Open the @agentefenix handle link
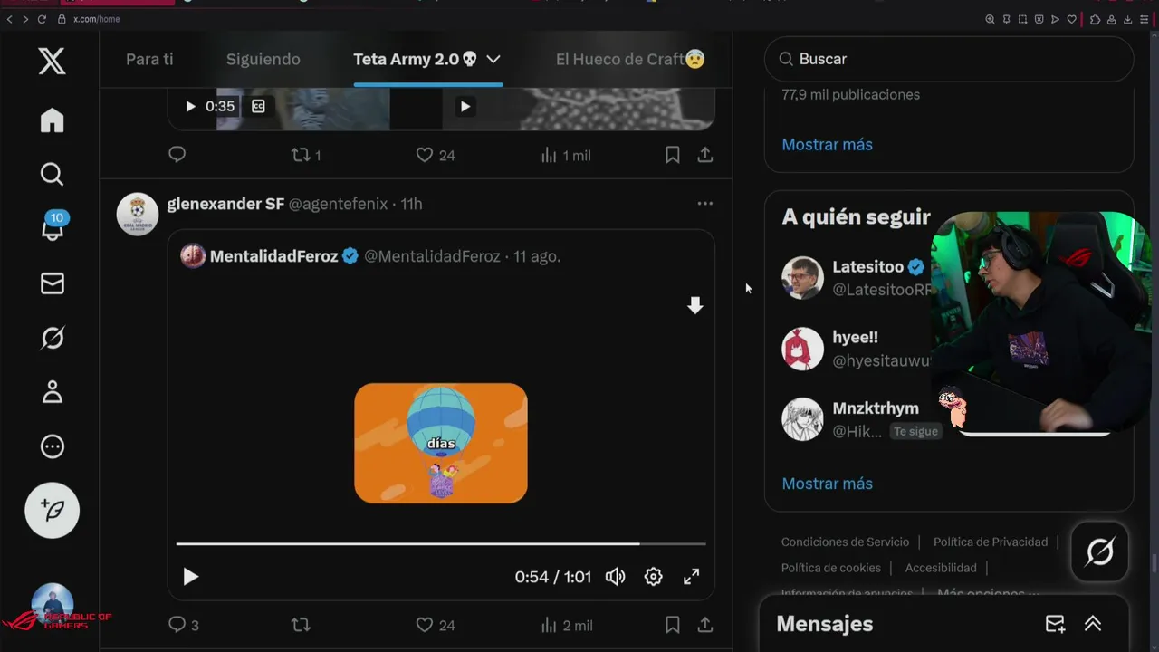 point(338,204)
